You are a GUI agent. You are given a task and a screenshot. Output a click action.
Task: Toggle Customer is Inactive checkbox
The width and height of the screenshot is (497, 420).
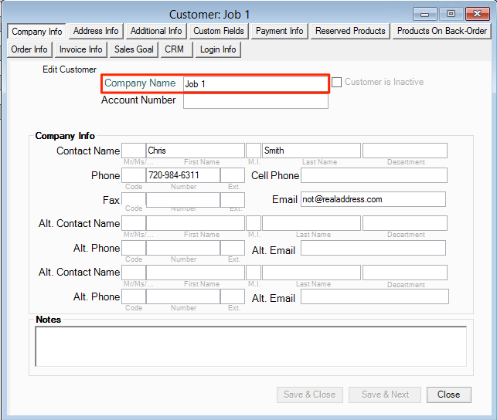tap(337, 82)
